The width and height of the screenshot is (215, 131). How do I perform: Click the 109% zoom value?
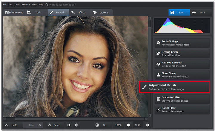click(x=138, y=125)
